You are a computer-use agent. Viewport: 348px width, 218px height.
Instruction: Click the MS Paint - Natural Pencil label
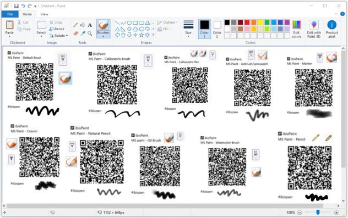pyautogui.click(x=90, y=133)
